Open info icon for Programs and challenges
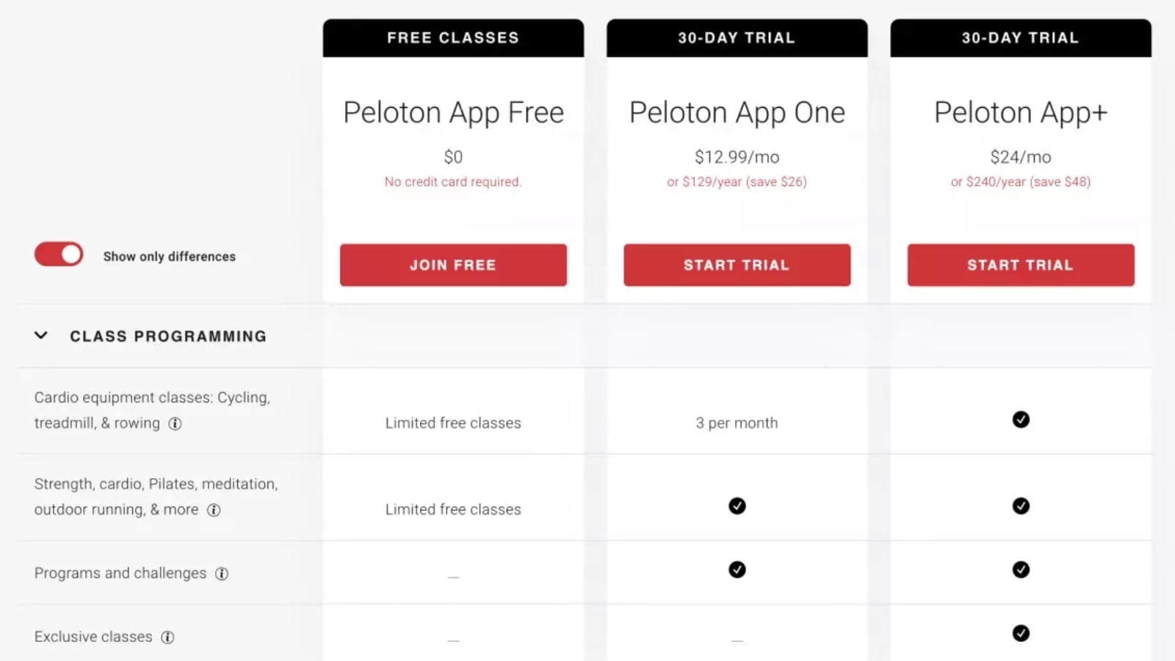 (222, 574)
